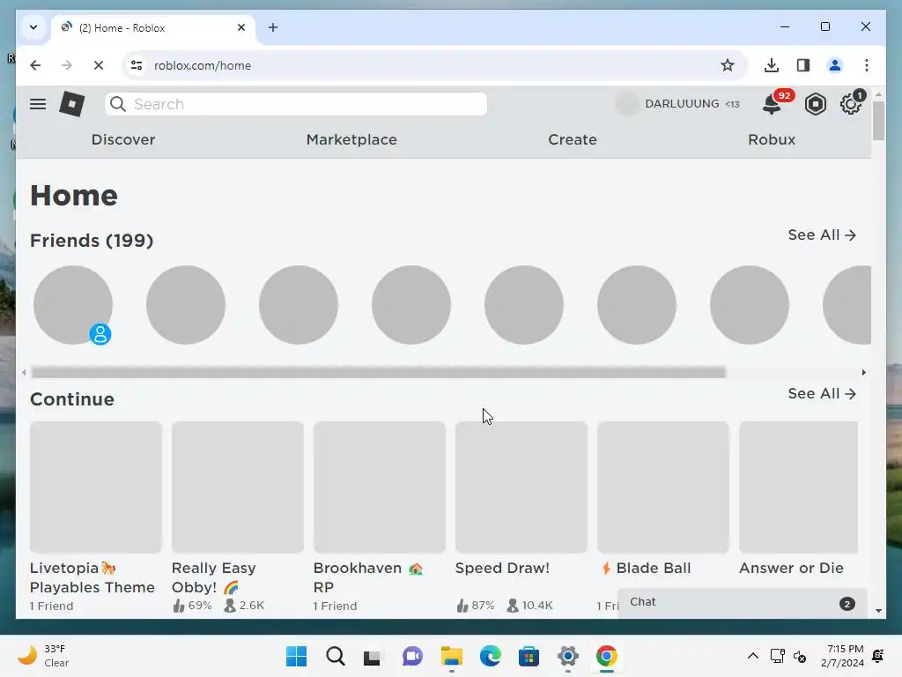Open the Create tab
902x677 pixels.
(573, 140)
